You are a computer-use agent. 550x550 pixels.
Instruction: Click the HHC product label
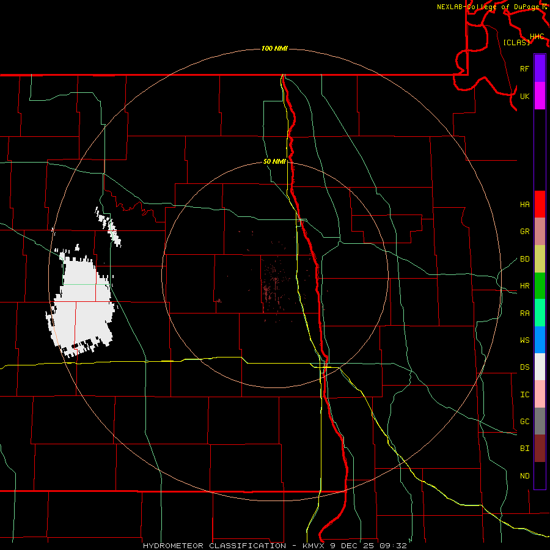pos(537,36)
